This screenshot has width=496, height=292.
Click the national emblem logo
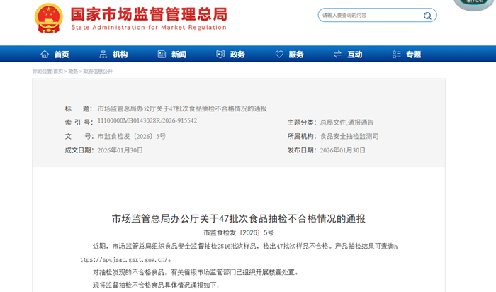click(x=49, y=18)
